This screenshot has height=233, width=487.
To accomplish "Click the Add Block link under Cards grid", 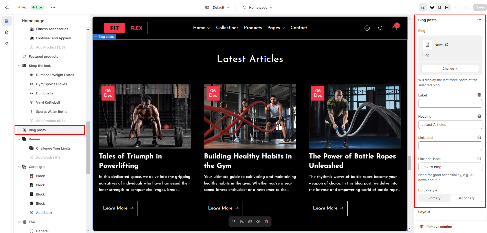I will (44, 213).
